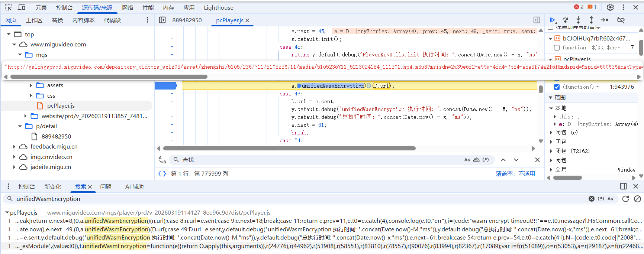This screenshot has width=644, height=254.
Task: Go to next find match arrow
Action: pos(516,160)
